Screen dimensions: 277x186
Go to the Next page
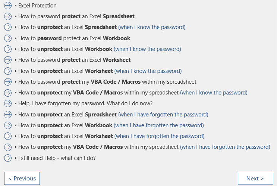point(255,179)
